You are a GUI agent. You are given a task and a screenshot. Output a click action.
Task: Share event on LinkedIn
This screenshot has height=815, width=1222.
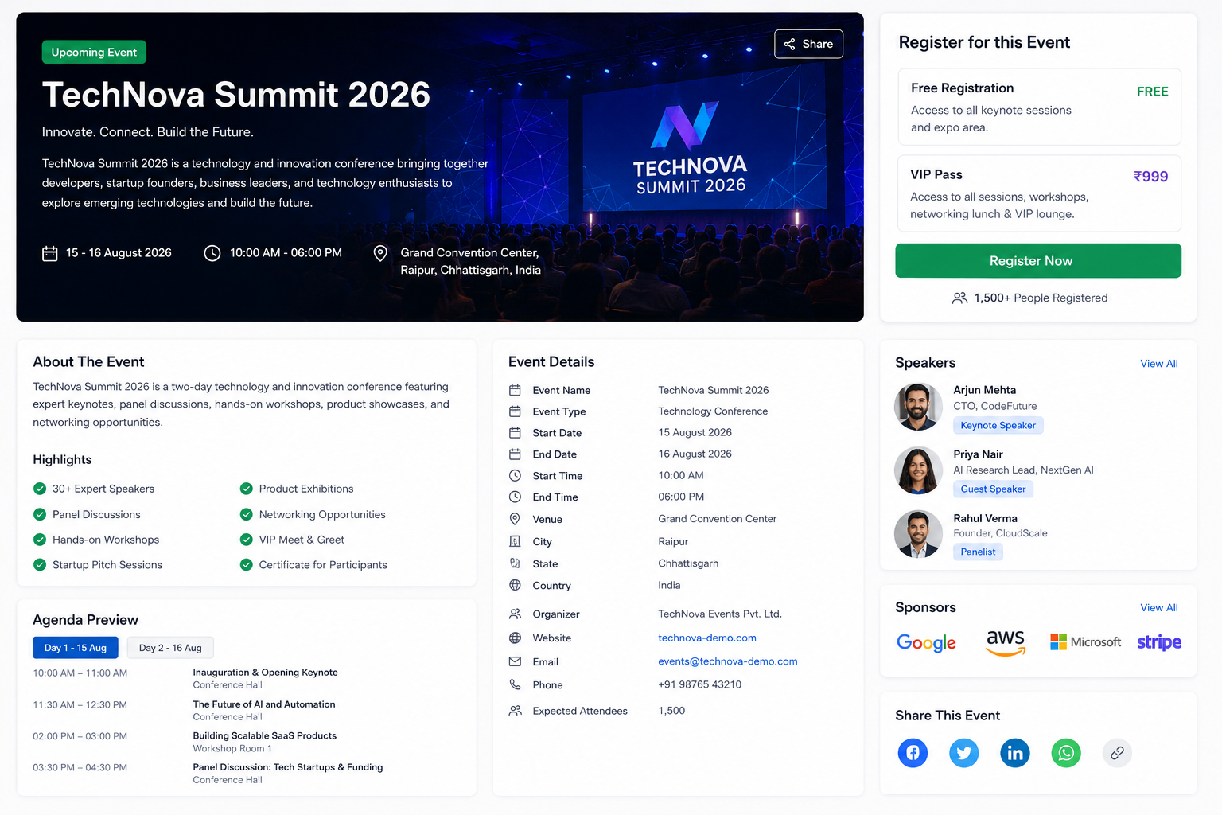click(1015, 753)
